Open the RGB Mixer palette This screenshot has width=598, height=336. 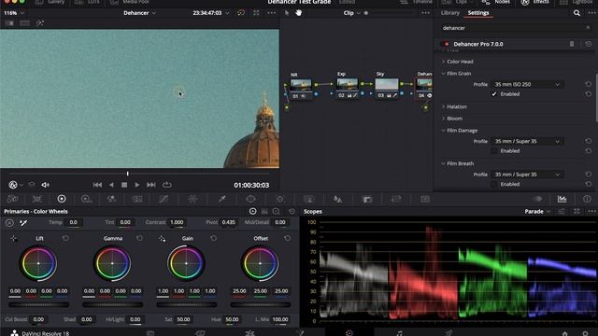click(x=111, y=199)
